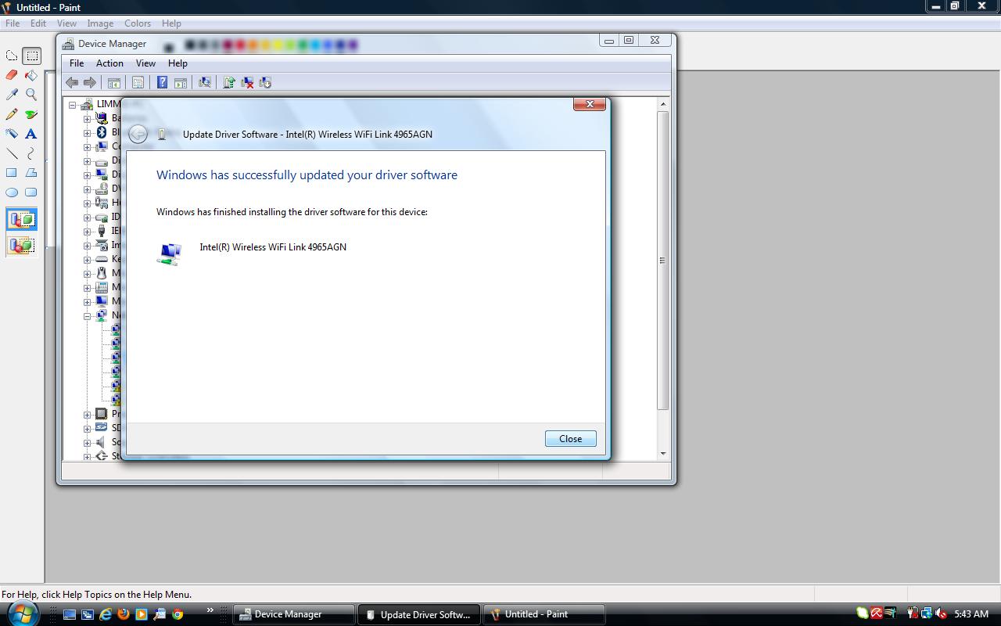Image resolution: width=1001 pixels, height=626 pixels.
Task: Open Paint's Image menu
Action: coord(100,23)
